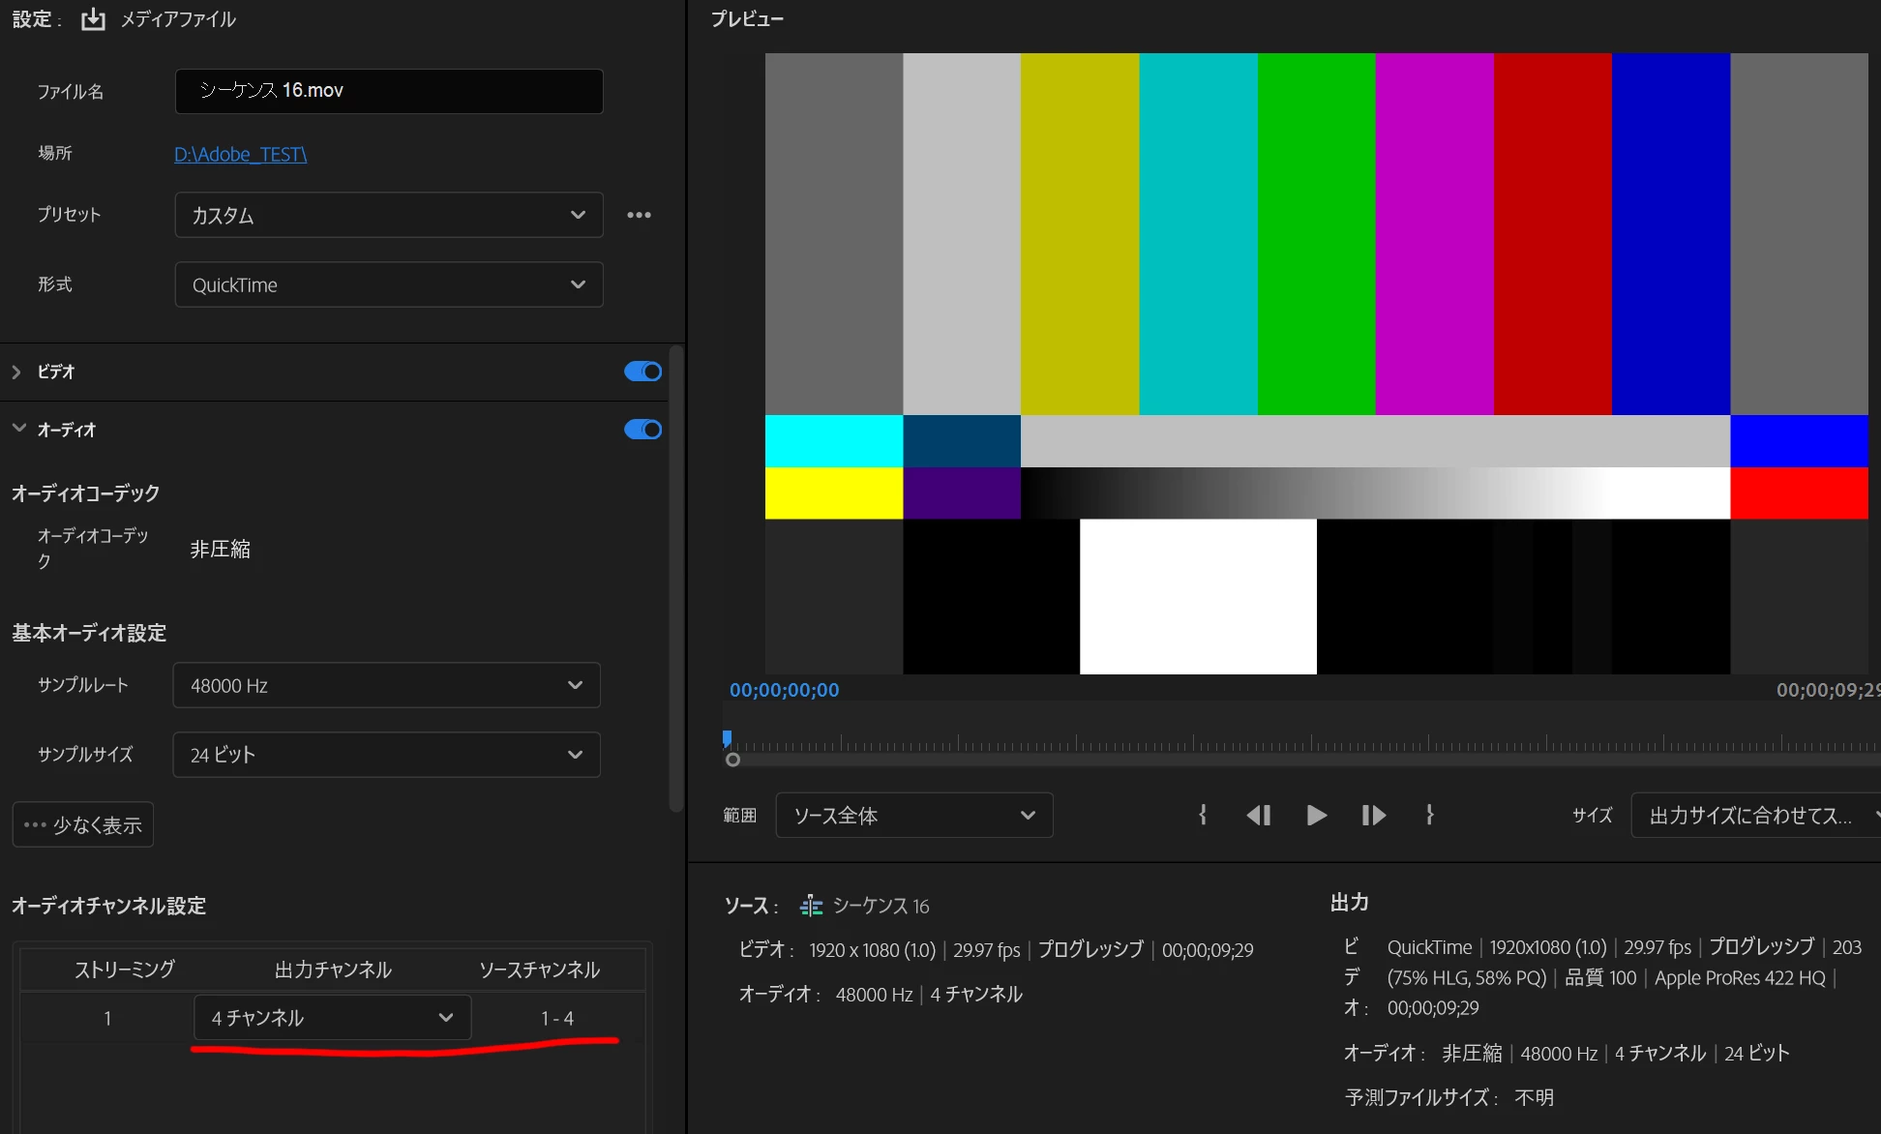Collapse the オーディオ section
The width and height of the screenshot is (1881, 1134).
click(x=18, y=429)
